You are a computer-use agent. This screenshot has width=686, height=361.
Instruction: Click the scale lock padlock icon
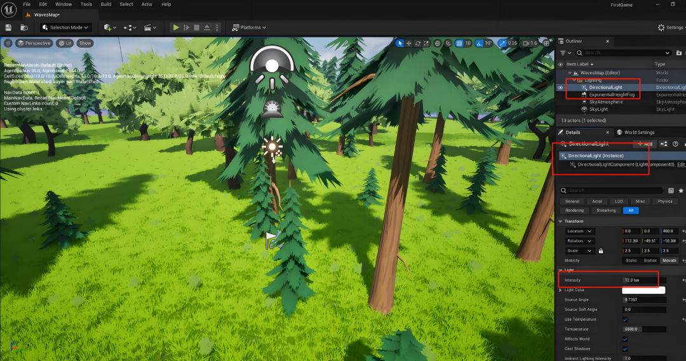600,251
